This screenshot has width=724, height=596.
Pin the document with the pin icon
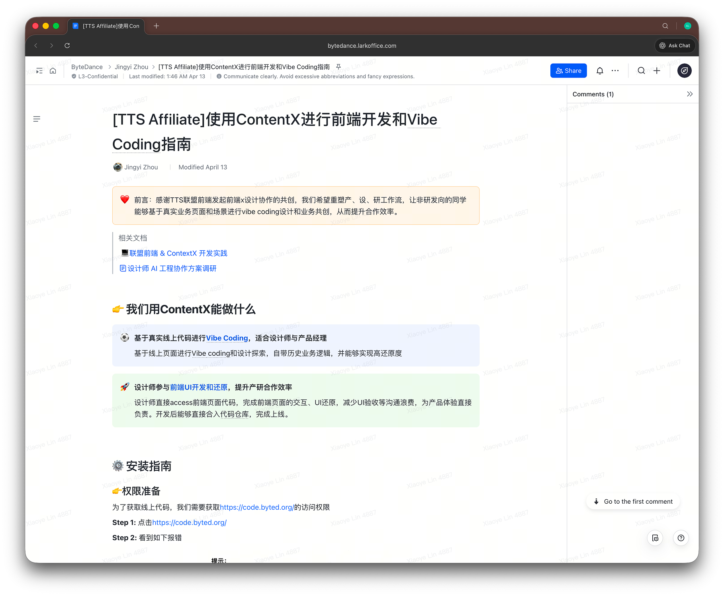[x=339, y=67]
